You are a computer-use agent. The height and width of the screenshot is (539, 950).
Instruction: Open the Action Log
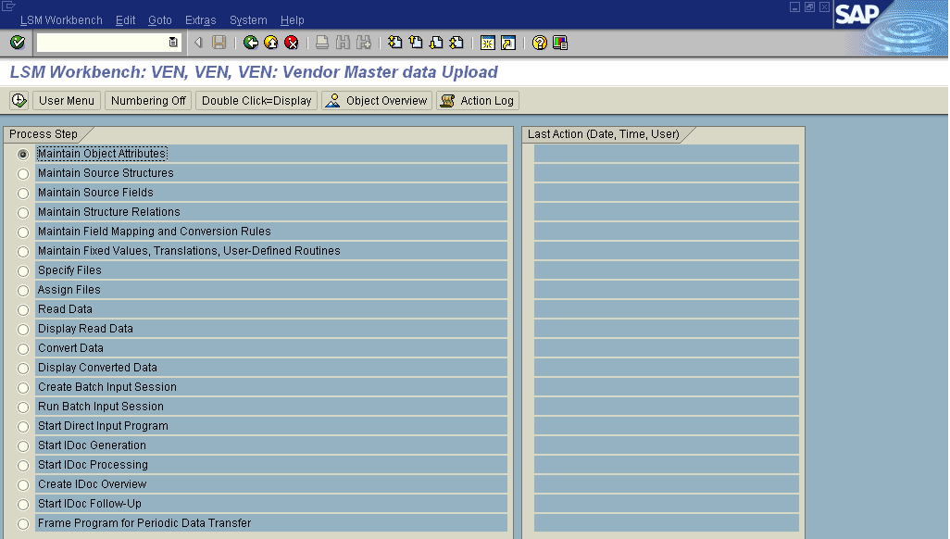[478, 101]
